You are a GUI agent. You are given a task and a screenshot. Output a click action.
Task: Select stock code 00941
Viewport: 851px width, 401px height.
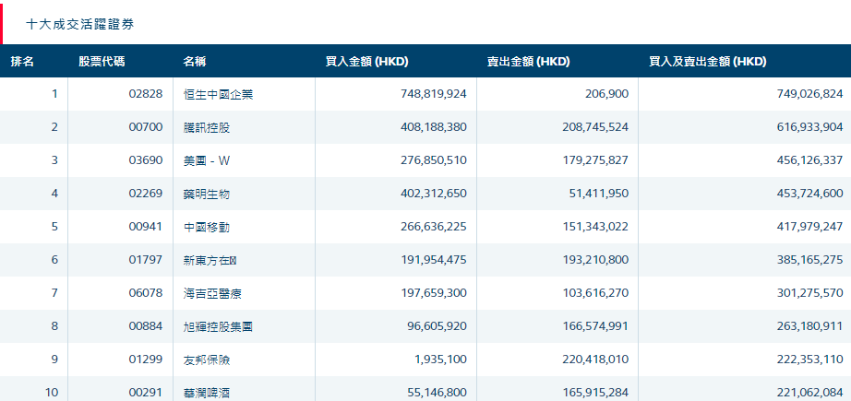pyautogui.click(x=146, y=227)
